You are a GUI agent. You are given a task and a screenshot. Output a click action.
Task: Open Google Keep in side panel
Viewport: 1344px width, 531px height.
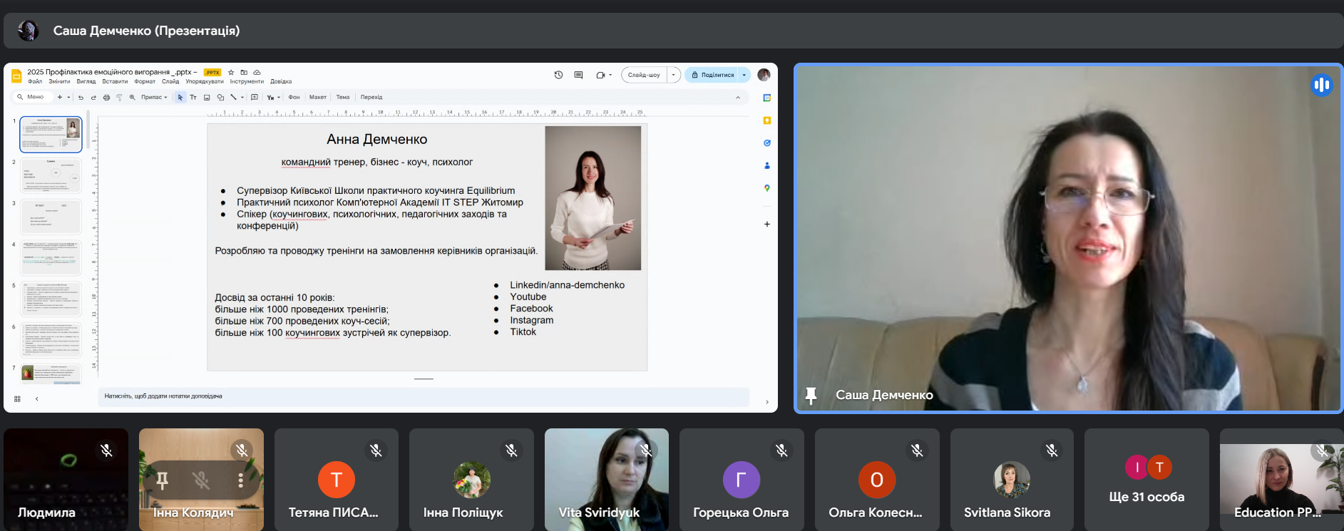click(767, 120)
